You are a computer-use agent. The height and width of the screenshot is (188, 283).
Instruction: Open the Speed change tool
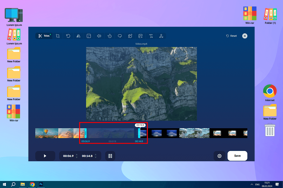point(109,36)
